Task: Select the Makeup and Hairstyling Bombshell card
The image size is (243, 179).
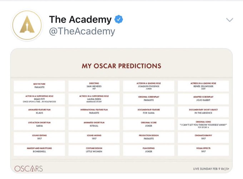Action: pos(39,150)
